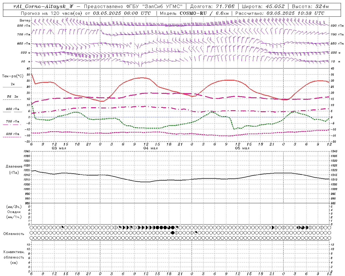Image resolution: width=345 pixels, height=276 pixels.
Task: Click the filled cloud circle in middle cloudiness row
Action: tap(173, 233)
